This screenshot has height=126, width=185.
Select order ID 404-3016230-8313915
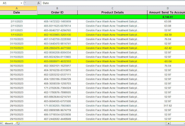point(57,70)
